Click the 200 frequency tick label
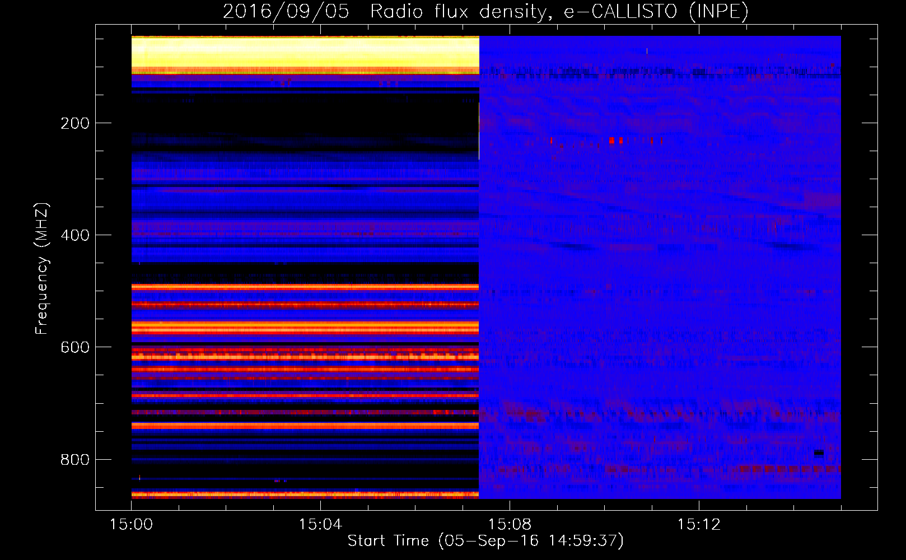Viewport: 906px width, 560px height. point(75,123)
